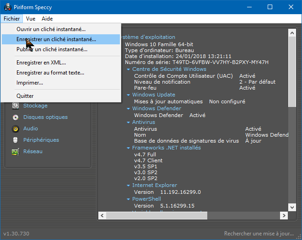Minimize the Piriform Speccy window

point(249,7)
